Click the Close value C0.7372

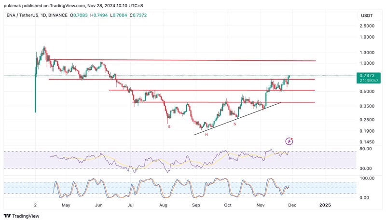point(138,15)
